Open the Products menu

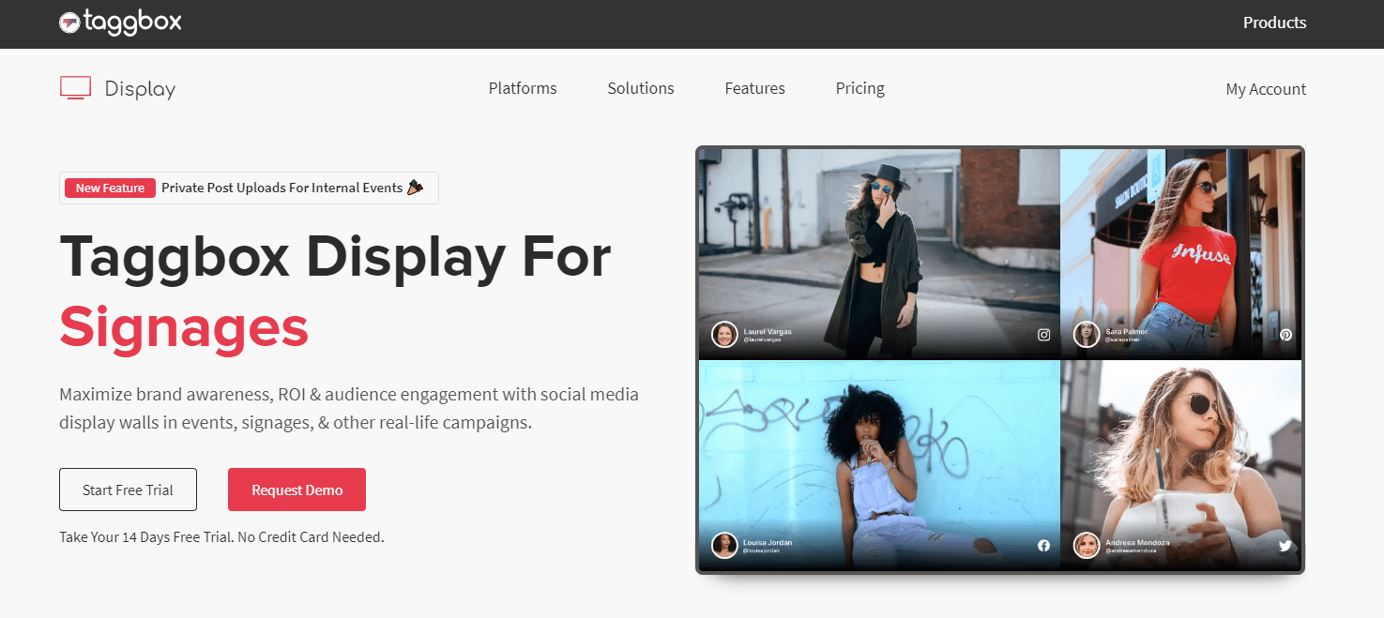coord(1274,23)
